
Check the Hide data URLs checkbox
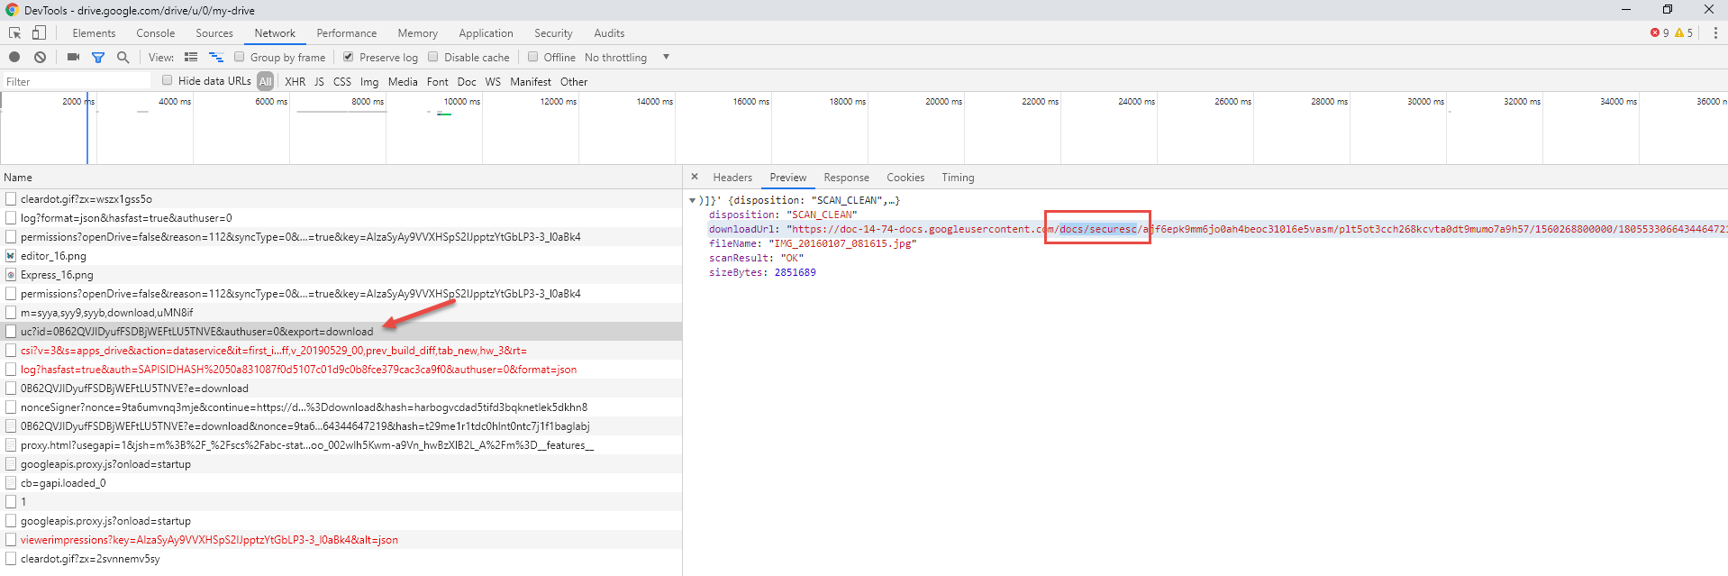tap(167, 80)
